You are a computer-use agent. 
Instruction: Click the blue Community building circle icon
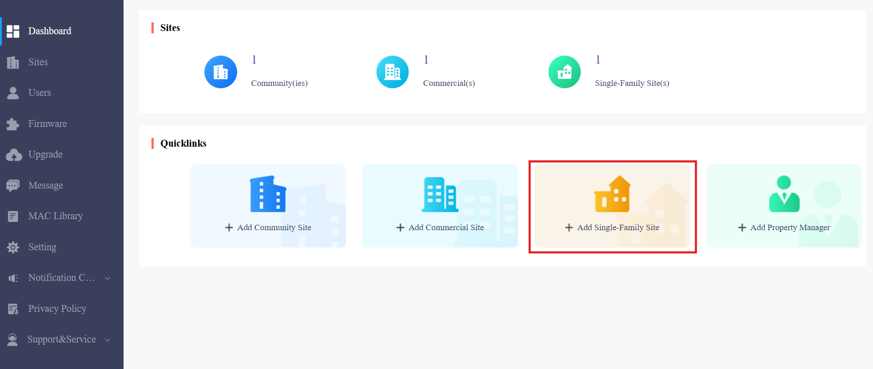(221, 72)
